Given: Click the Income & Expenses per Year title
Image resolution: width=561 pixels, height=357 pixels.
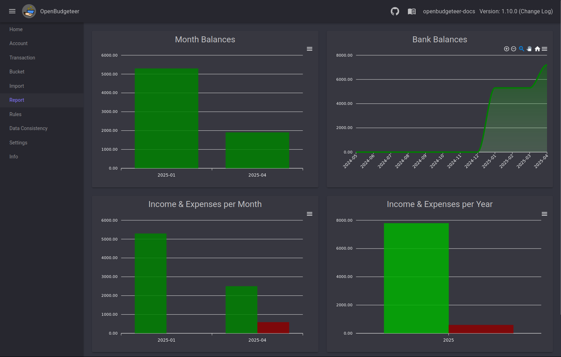Looking at the screenshot, I should pyautogui.click(x=440, y=204).
